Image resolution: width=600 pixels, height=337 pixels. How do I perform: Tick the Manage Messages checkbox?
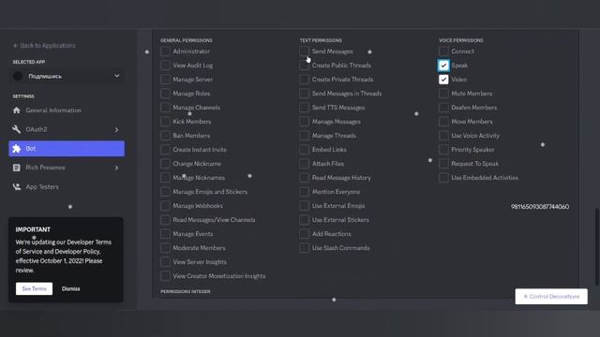click(x=304, y=122)
